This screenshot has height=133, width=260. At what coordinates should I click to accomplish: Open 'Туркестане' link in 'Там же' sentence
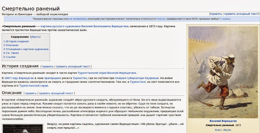[138, 82]
